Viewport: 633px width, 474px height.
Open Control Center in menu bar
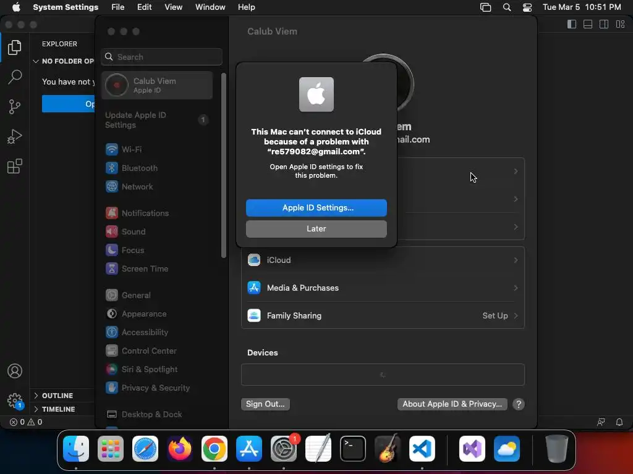click(x=527, y=7)
